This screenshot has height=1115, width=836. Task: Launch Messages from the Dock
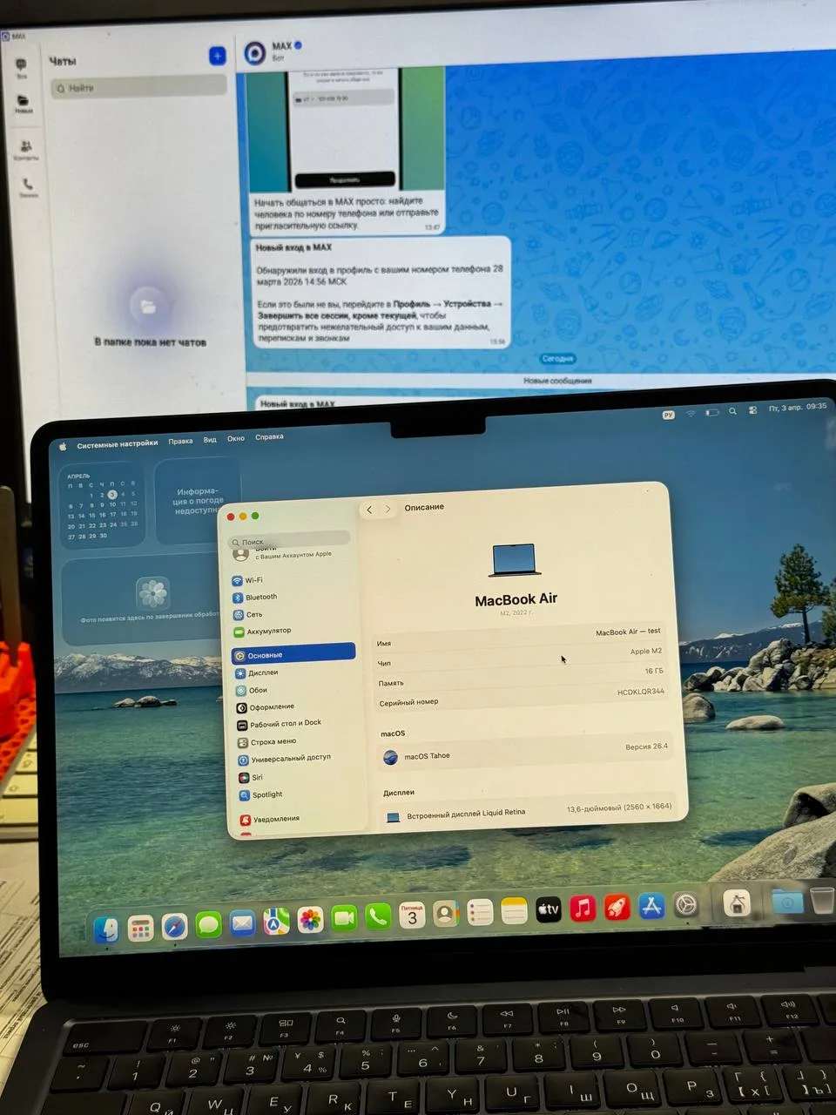pyautogui.click(x=208, y=924)
